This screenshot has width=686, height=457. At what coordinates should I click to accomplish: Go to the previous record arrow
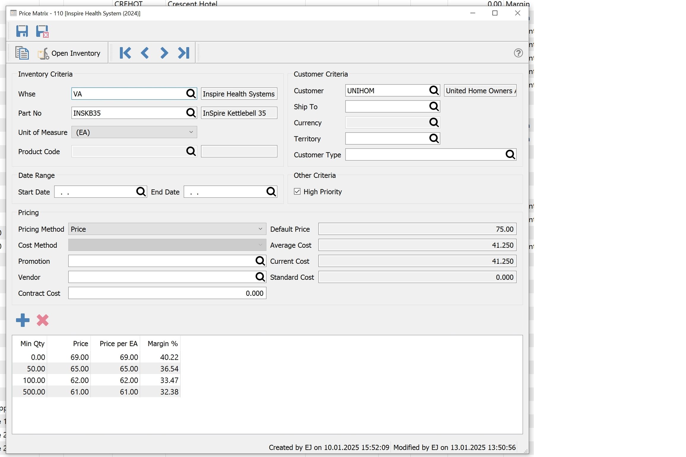click(145, 53)
